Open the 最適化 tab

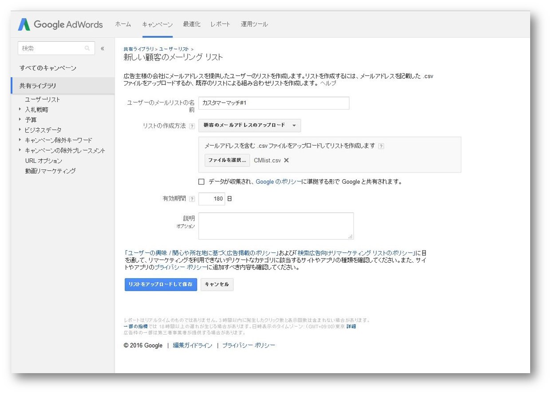click(x=192, y=24)
